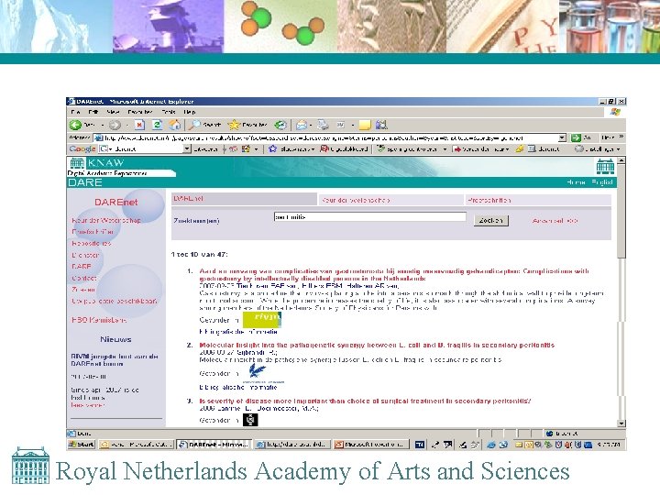Click the English language link in header
Image resolution: width=660 pixels, height=495 pixels.
coord(602,182)
